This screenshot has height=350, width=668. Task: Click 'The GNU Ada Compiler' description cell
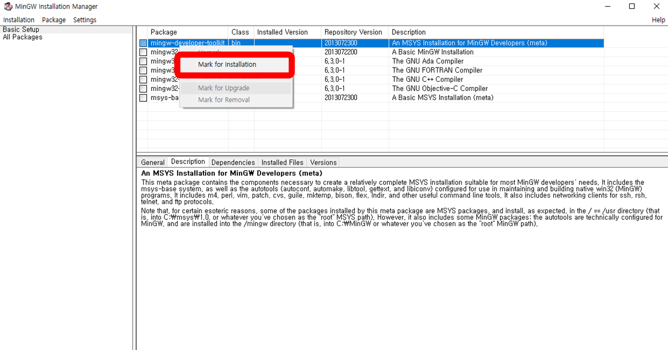point(427,61)
